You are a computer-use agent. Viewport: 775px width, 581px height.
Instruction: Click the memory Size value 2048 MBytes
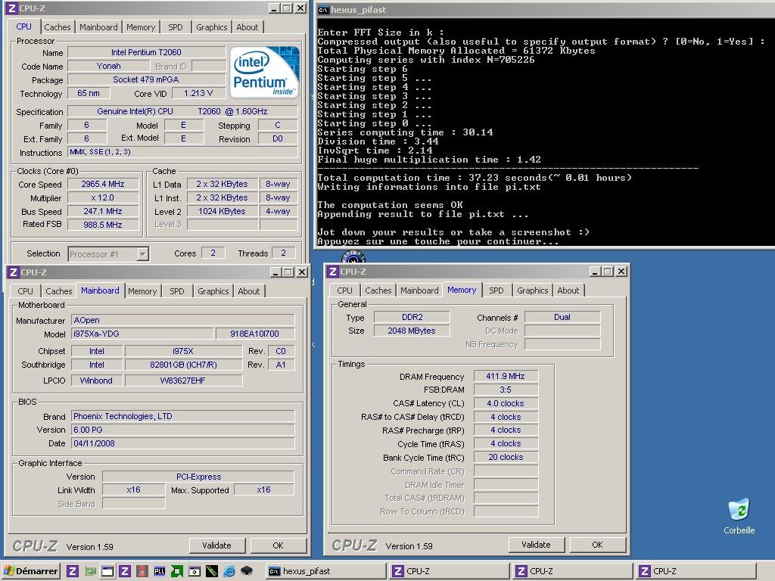[412, 331]
